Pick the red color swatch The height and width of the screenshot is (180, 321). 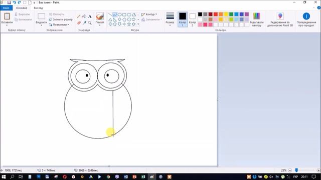coord(216,14)
